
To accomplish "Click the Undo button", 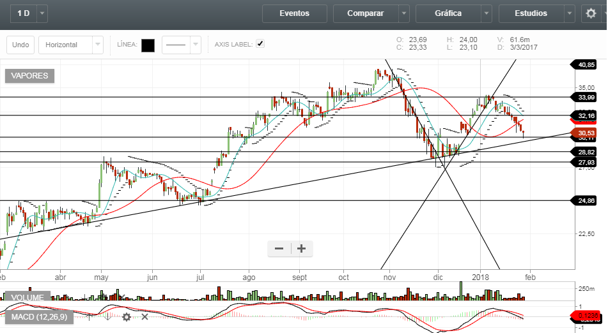I will point(20,45).
